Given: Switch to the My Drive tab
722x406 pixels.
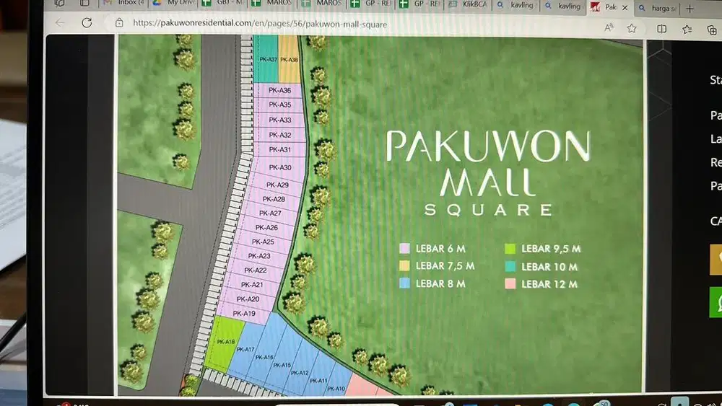Looking at the screenshot, I should click(174, 3).
